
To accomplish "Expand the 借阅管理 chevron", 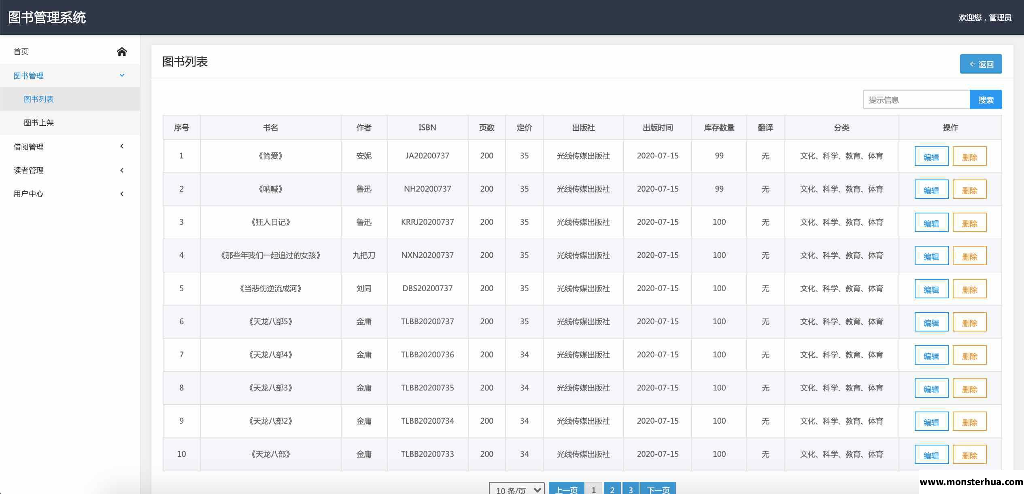I will tap(122, 146).
